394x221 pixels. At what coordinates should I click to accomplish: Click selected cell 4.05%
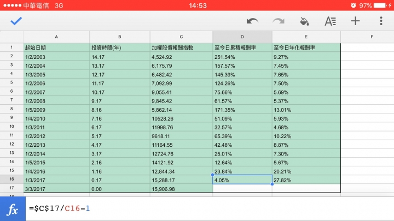(x=242, y=180)
